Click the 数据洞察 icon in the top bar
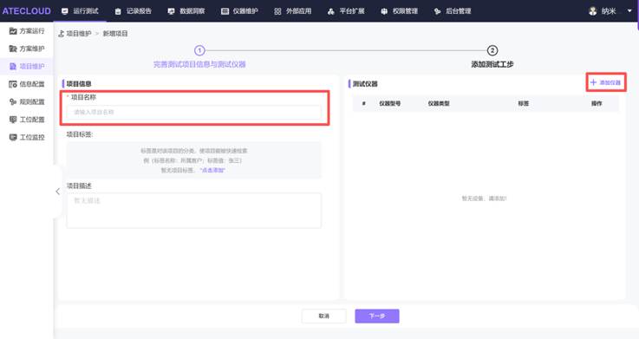The width and height of the screenshot is (639, 339). (x=171, y=11)
